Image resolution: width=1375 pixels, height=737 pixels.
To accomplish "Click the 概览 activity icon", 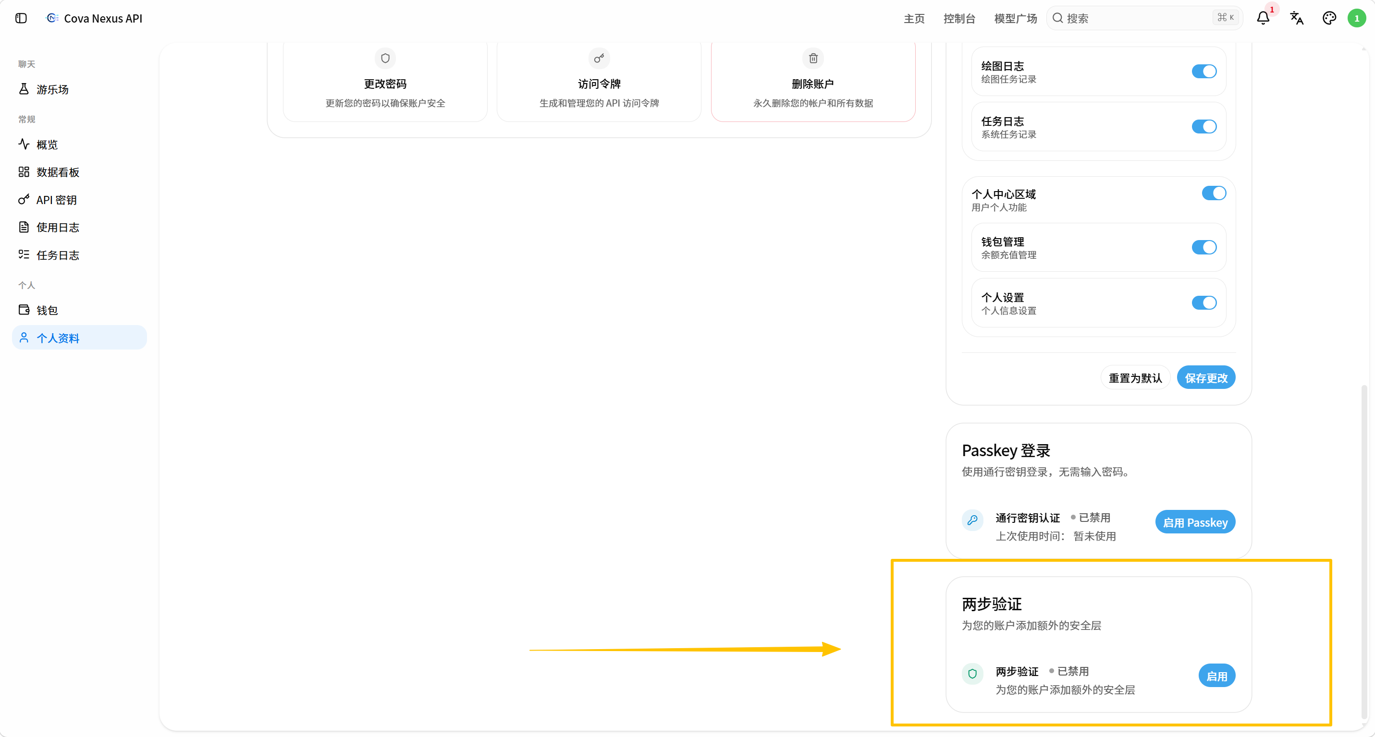I will point(24,144).
